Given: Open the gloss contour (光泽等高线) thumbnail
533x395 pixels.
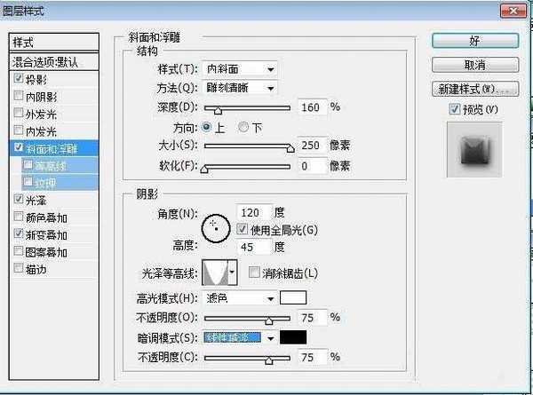Looking at the screenshot, I should point(214,272).
